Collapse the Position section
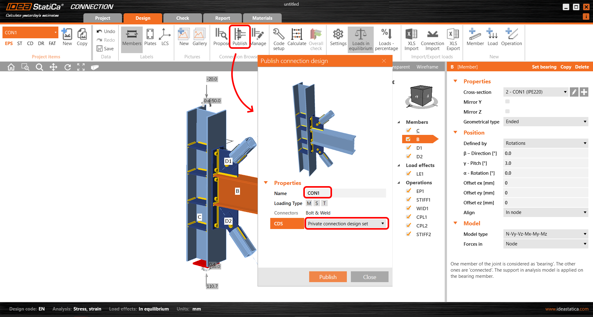Image resolution: width=593 pixels, height=317 pixels. pos(455,132)
